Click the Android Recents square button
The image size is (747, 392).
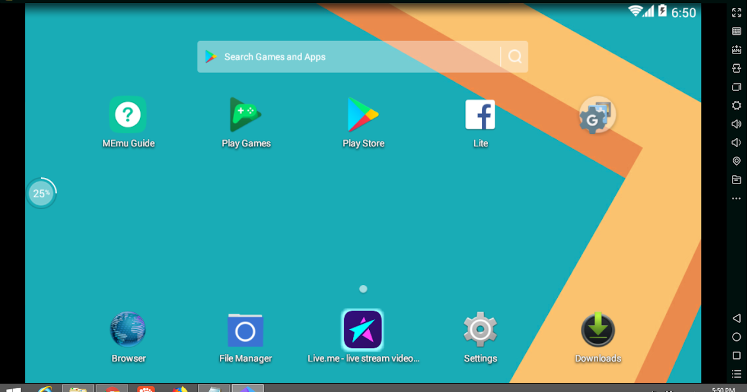(x=736, y=356)
